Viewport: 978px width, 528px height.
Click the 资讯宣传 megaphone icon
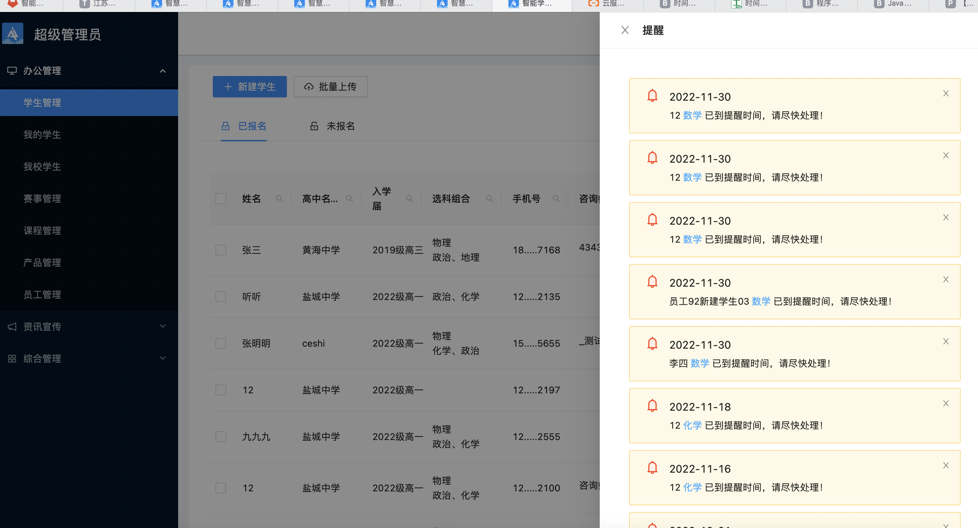coord(12,327)
